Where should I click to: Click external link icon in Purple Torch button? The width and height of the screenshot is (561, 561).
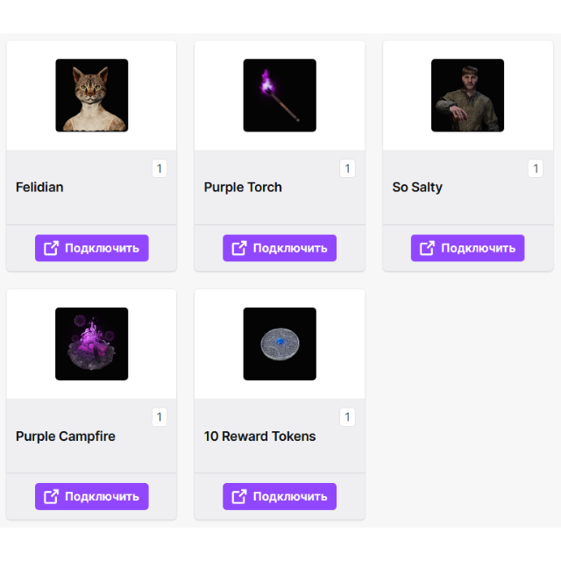pyautogui.click(x=239, y=248)
